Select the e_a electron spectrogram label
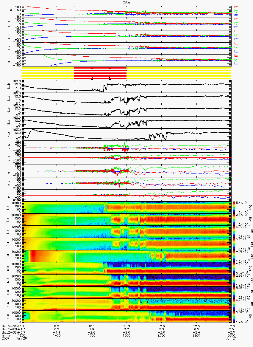This screenshot has width=253, height=347. (8, 317)
